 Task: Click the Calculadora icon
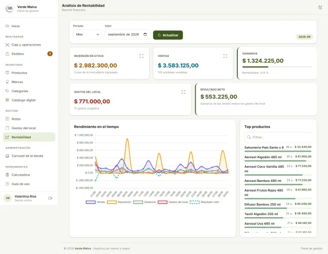(x=7, y=175)
